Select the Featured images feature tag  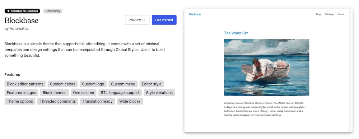tap(21, 93)
